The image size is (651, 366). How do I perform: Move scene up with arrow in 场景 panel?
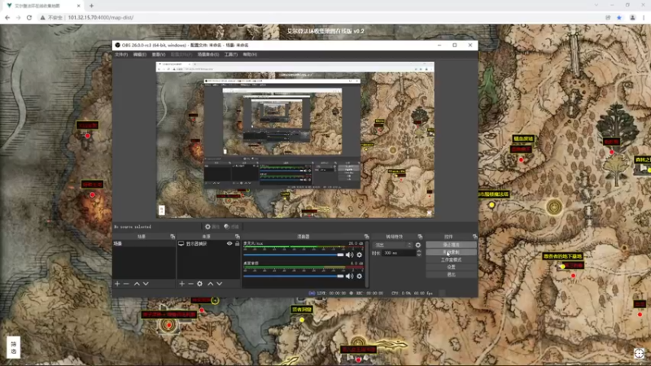point(136,284)
